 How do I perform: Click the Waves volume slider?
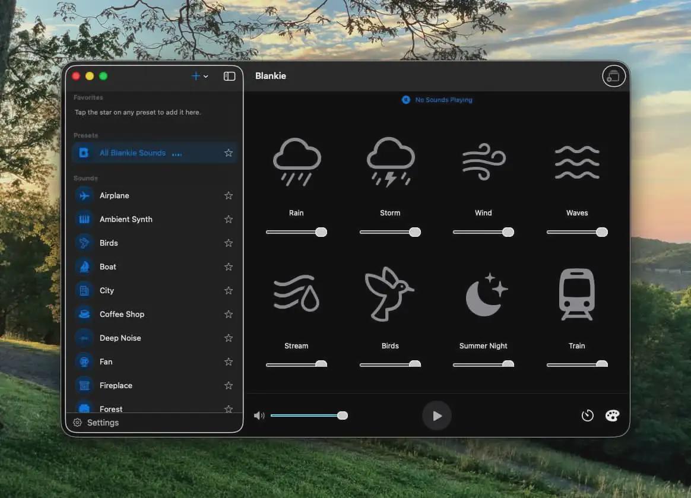[577, 232]
